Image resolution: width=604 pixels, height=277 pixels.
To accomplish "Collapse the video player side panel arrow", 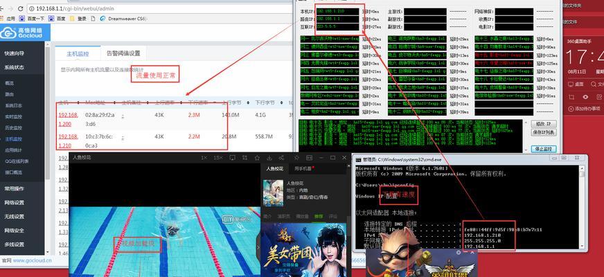I will (258, 247).
